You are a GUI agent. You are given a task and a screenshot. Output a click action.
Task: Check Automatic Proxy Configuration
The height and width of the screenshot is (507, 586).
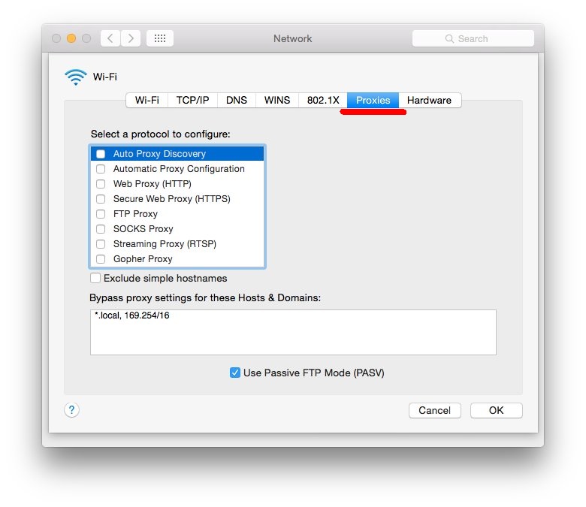(101, 169)
